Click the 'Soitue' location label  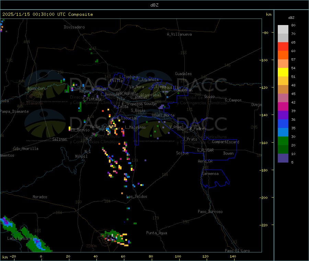(183, 153)
